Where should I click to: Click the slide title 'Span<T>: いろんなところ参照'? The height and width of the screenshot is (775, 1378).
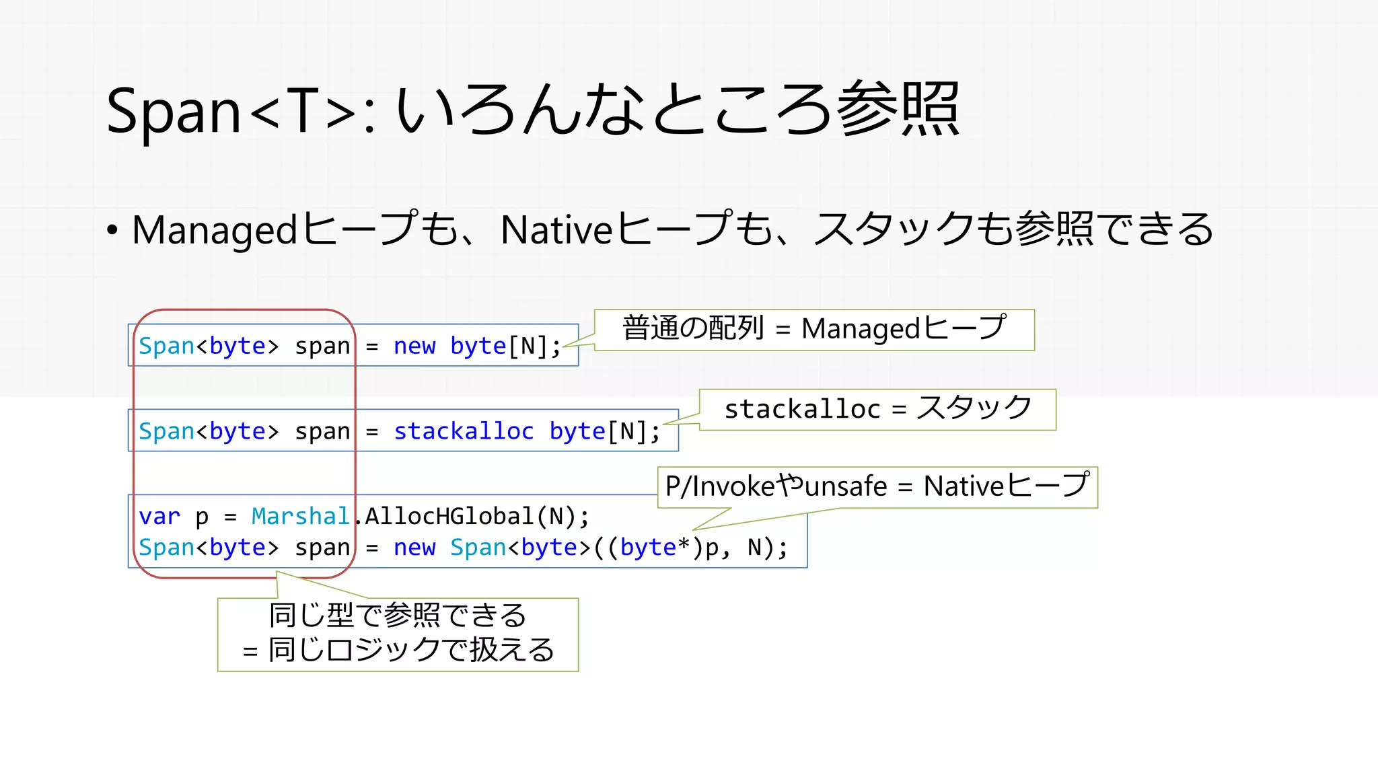pyautogui.click(x=533, y=110)
